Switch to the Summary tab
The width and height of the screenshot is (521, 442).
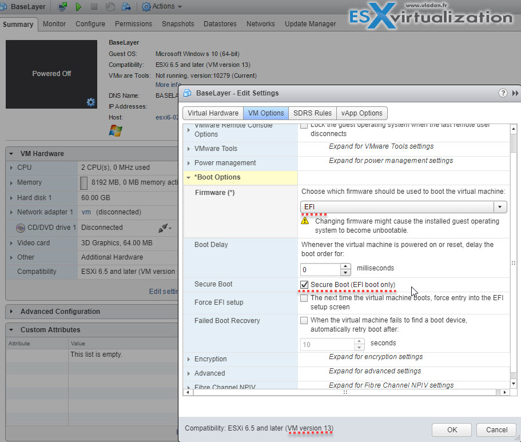[18, 24]
